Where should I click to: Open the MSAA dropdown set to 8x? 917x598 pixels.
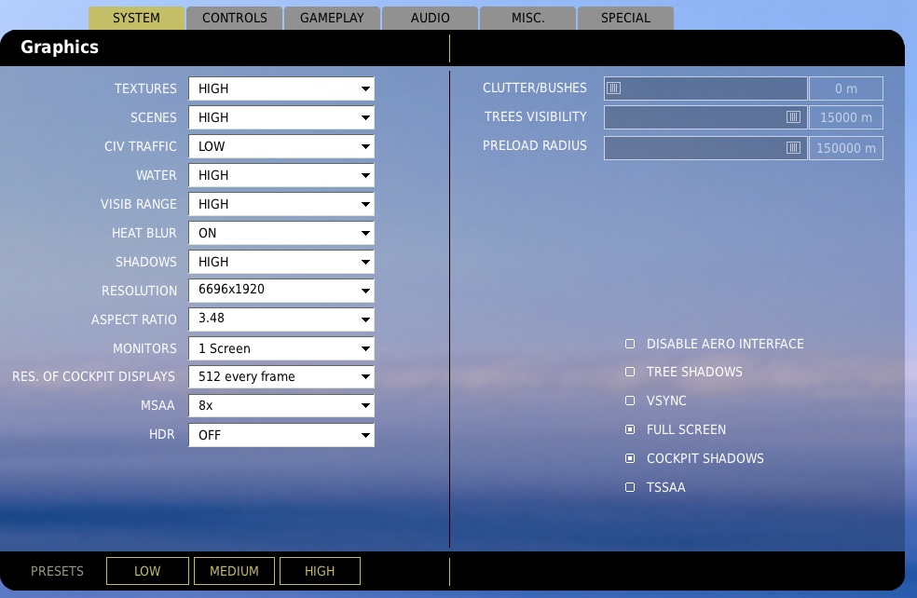(x=281, y=405)
